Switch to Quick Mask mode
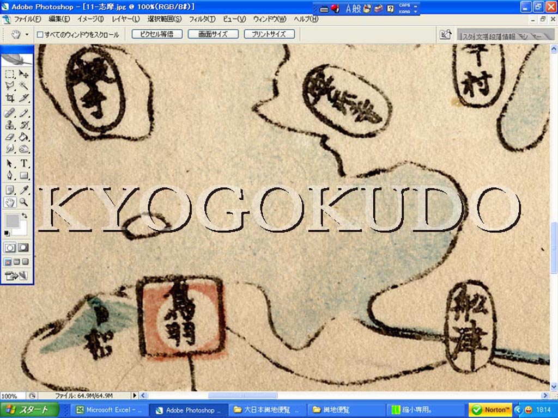This screenshot has height=418, width=558. click(23, 248)
